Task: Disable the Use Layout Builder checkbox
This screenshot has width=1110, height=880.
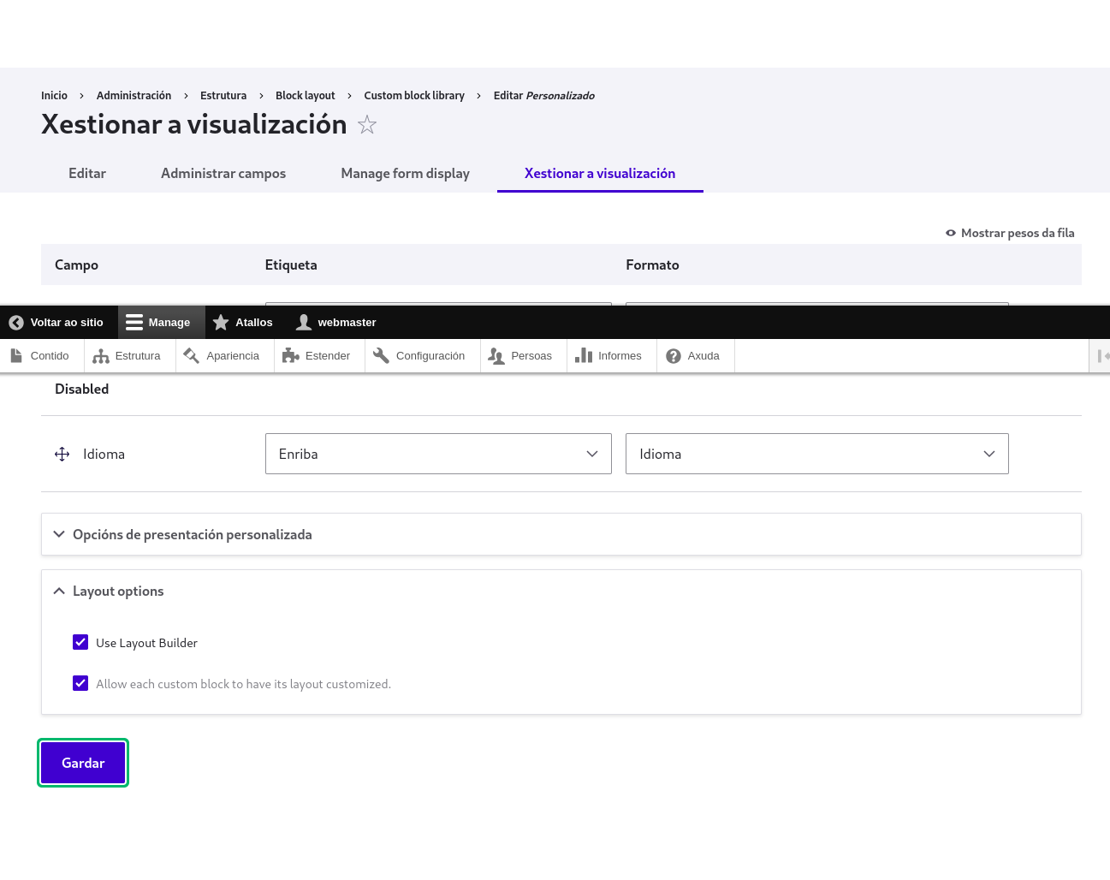Action: (x=80, y=642)
